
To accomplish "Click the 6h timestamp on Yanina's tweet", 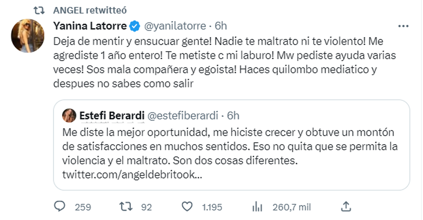I will click(221, 25).
